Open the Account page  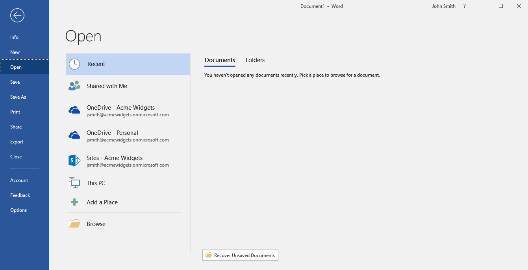pyautogui.click(x=24, y=180)
